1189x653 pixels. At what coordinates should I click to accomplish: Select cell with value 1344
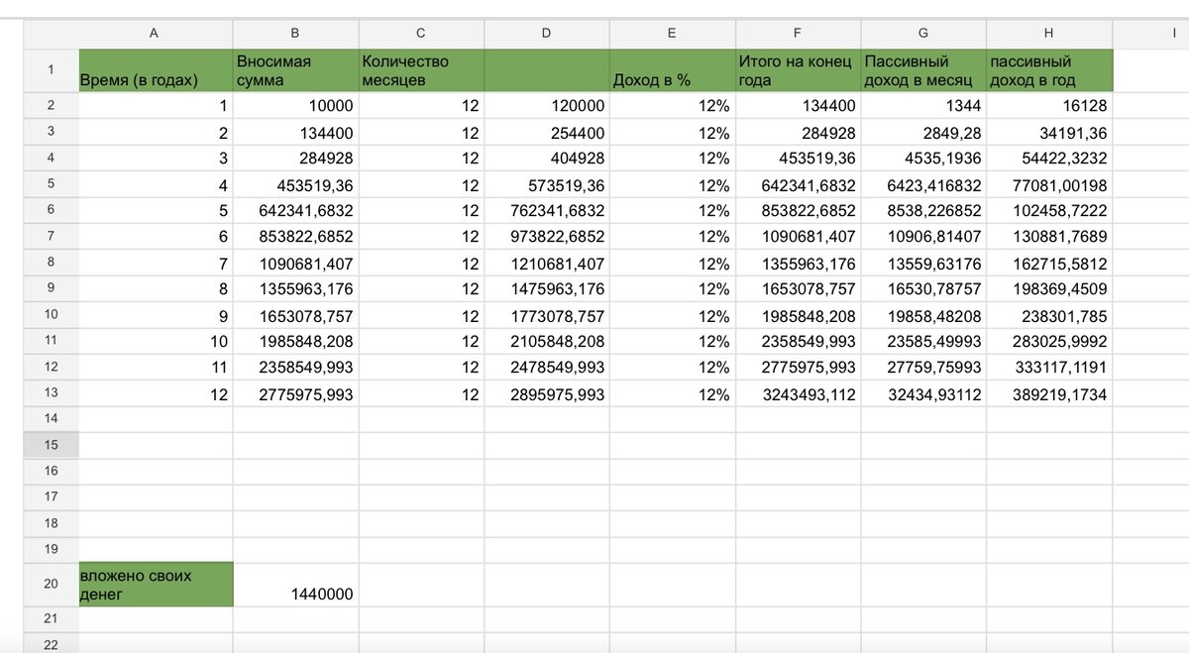[x=923, y=106]
